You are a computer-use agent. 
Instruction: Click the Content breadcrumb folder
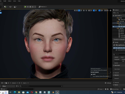(x=14, y=83)
